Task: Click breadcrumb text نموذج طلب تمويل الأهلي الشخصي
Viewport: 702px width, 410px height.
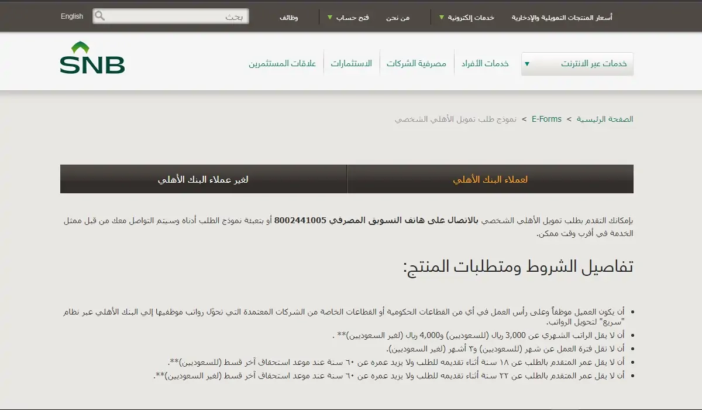Action: [456, 119]
